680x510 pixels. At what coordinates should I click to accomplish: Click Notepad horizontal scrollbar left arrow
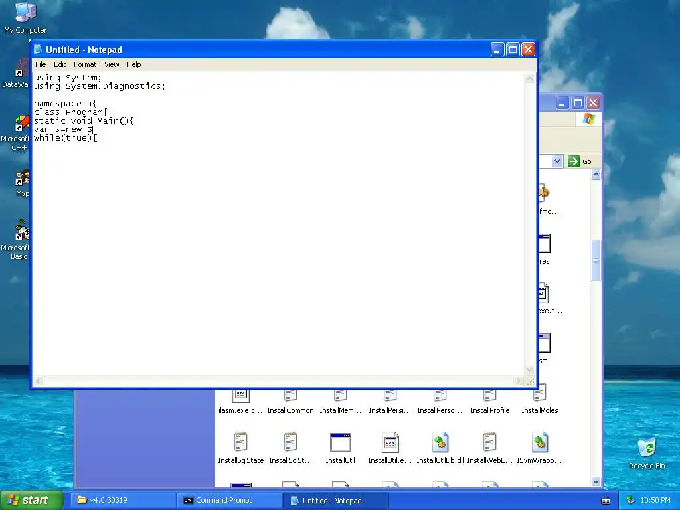coord(38,381)
